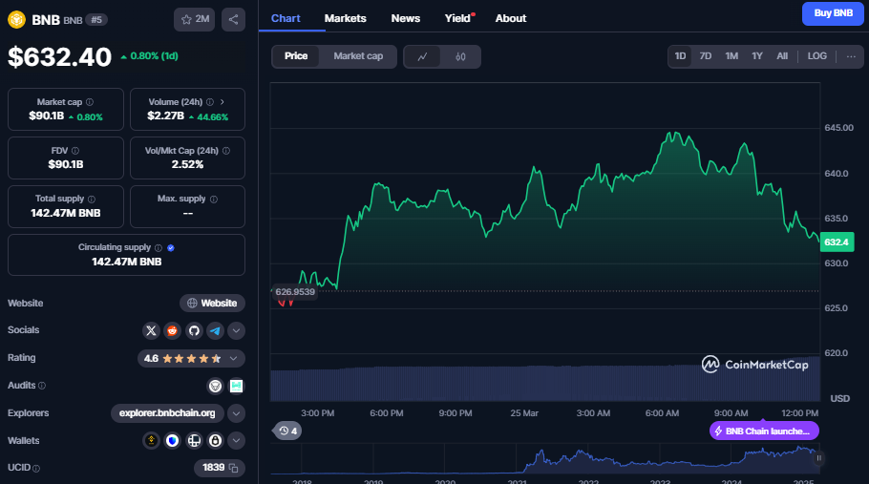Open the share icon button
Screen dimensions: 869x484
click(x=233, y=19)
